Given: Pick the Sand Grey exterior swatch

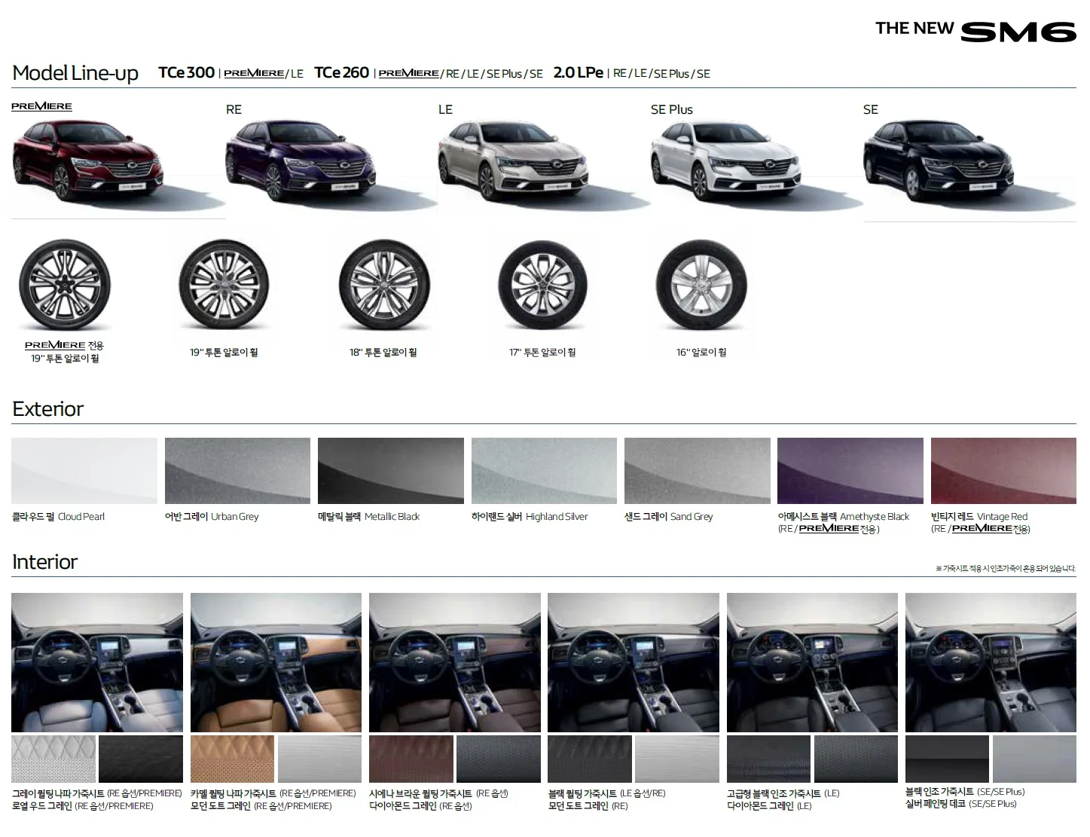Looking at the screenshot, I should (698, 471).
